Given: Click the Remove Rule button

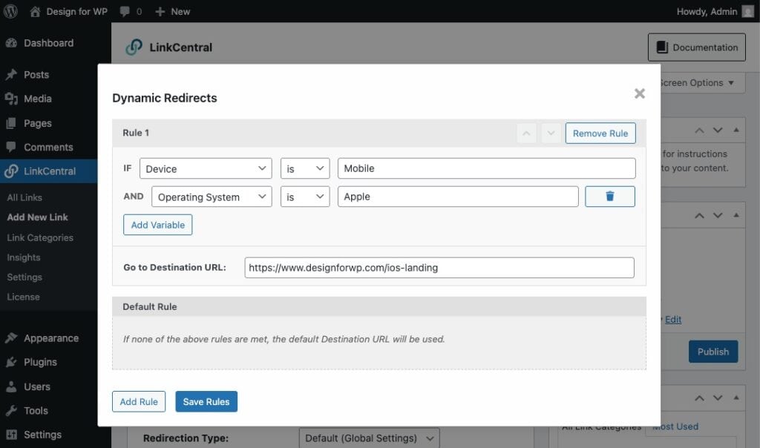Looking at the screenshot, I should 600,134.
